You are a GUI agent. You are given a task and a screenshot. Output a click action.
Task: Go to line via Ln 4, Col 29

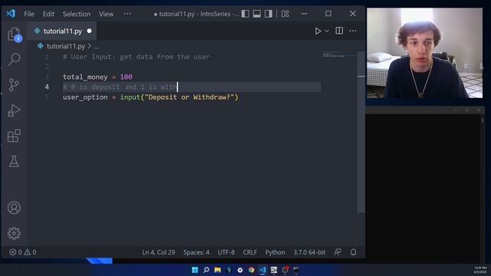point(159,252)
